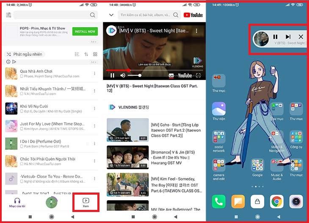Switch to Xem video tab

86,203
